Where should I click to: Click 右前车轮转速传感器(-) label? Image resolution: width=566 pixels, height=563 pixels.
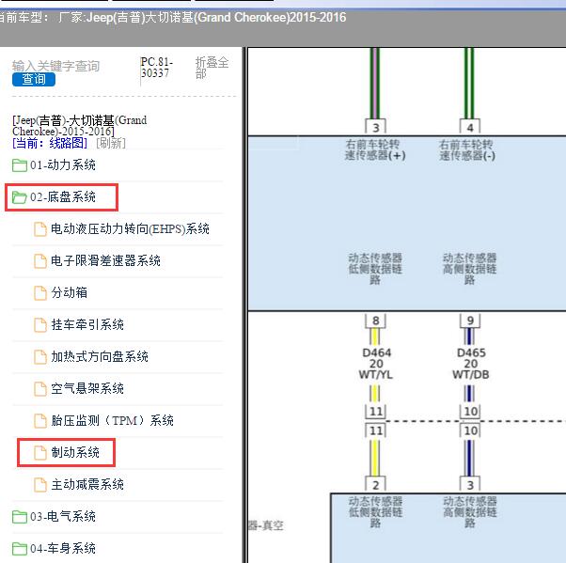467,149
